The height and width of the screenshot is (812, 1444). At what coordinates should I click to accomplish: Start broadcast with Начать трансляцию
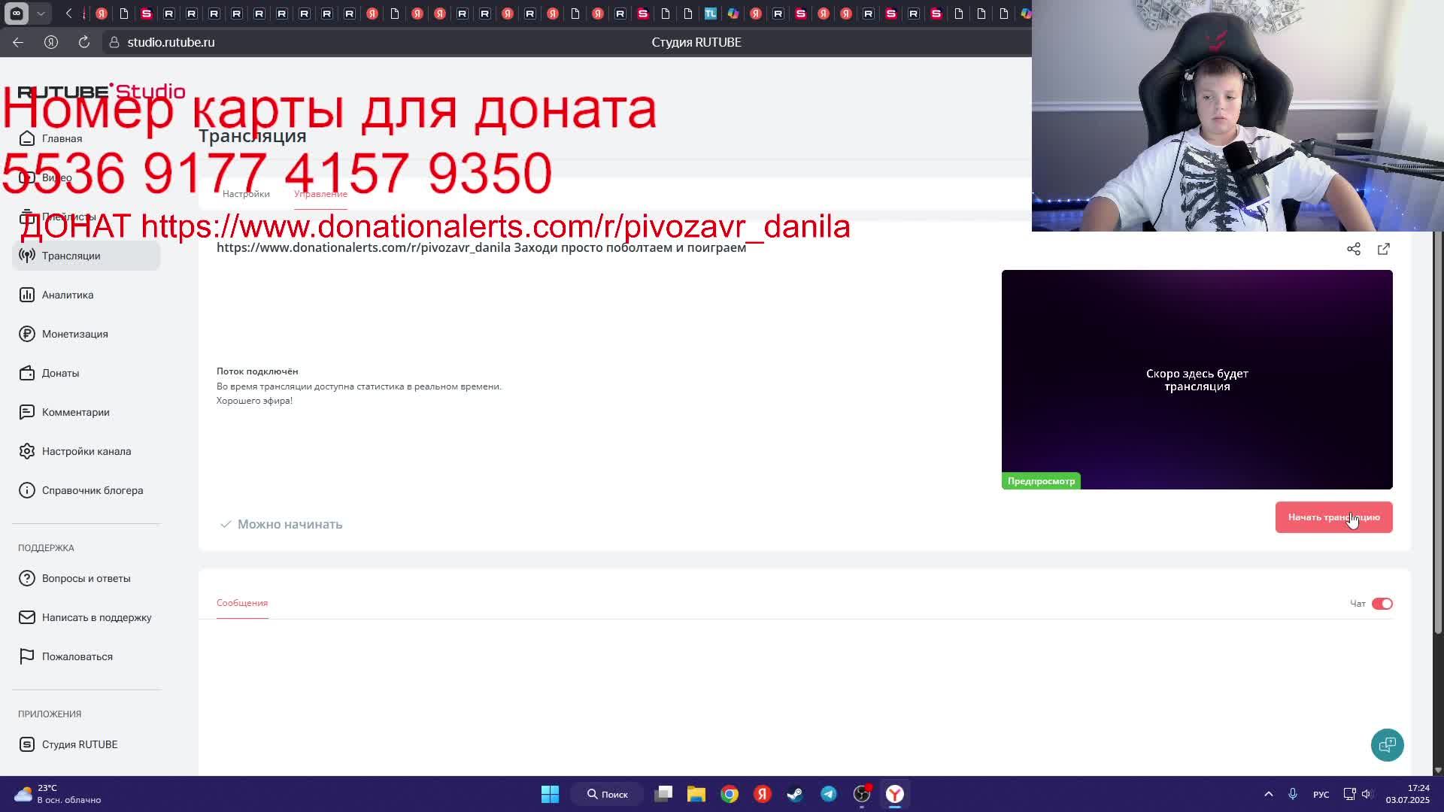coord(1333,517)
